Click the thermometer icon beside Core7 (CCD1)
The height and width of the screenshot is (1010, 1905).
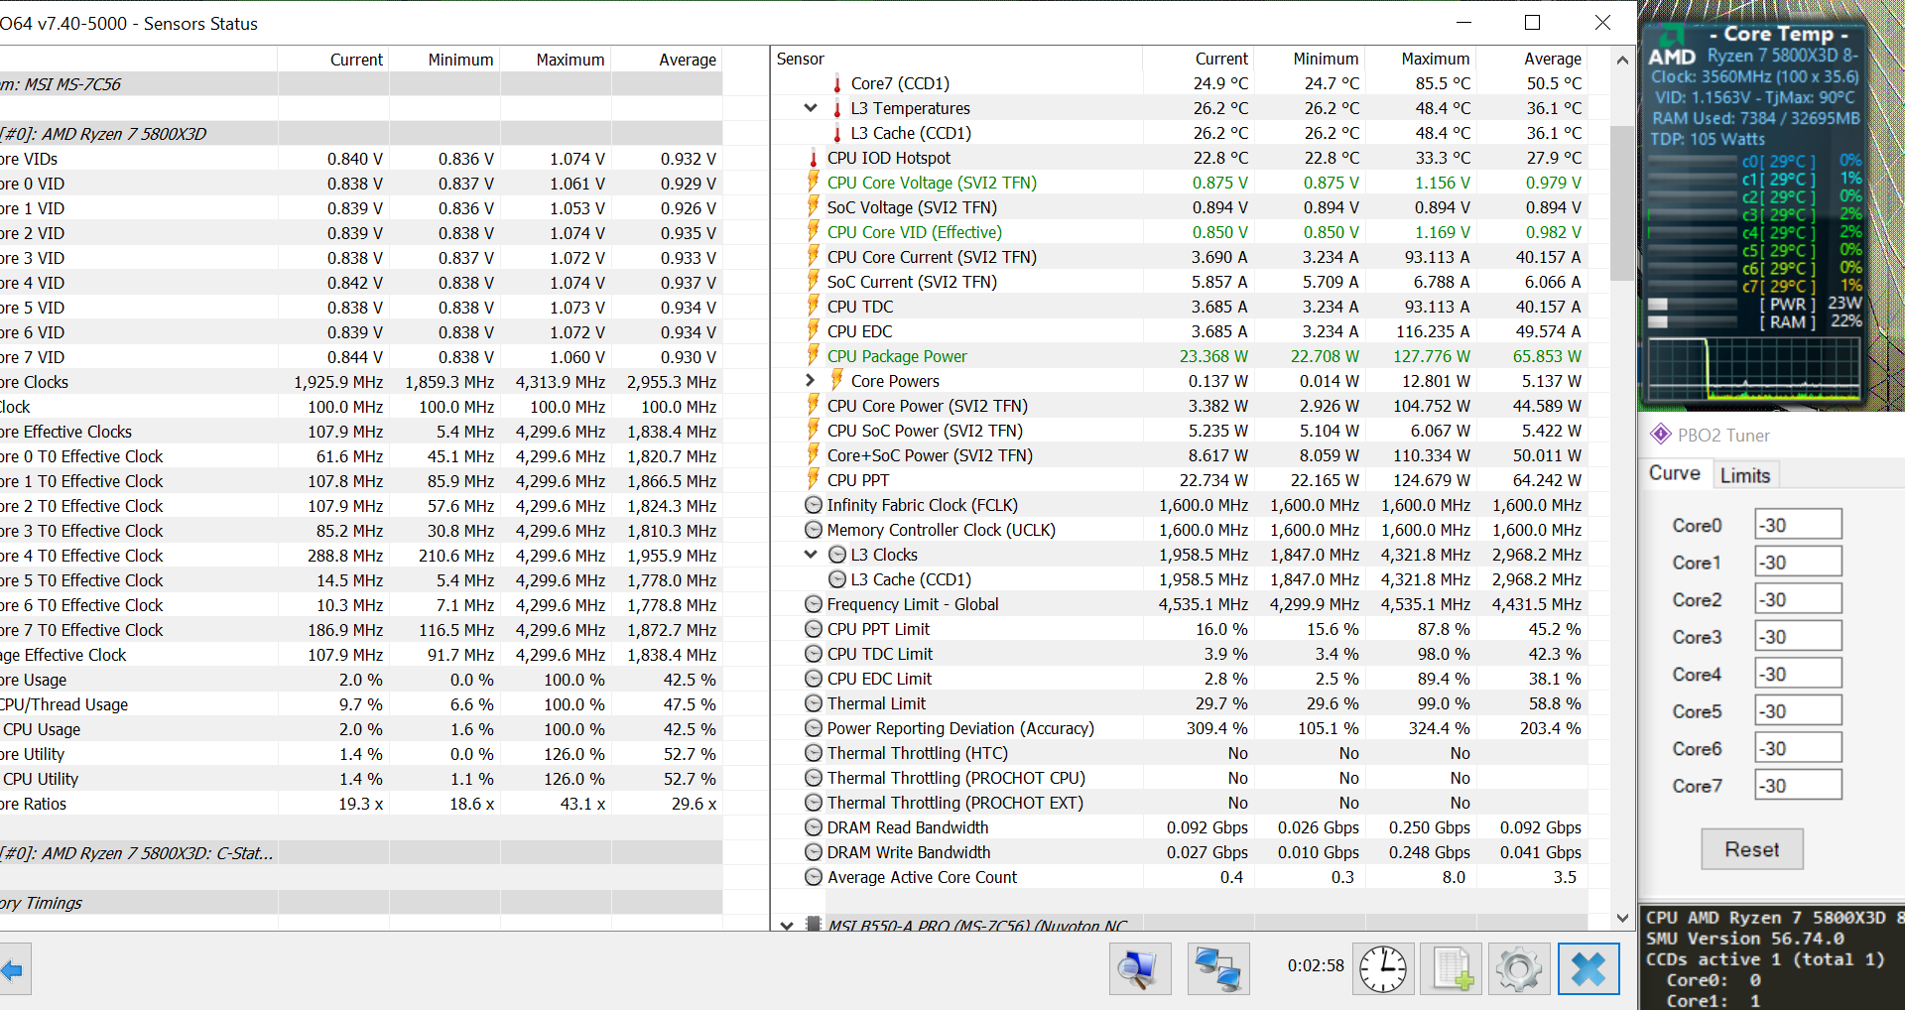pos(837,83)
